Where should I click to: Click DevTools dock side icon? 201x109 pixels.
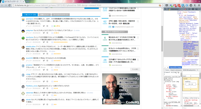point(196,9)
